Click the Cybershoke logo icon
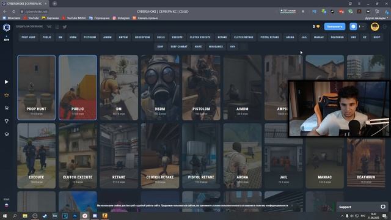 7,27
